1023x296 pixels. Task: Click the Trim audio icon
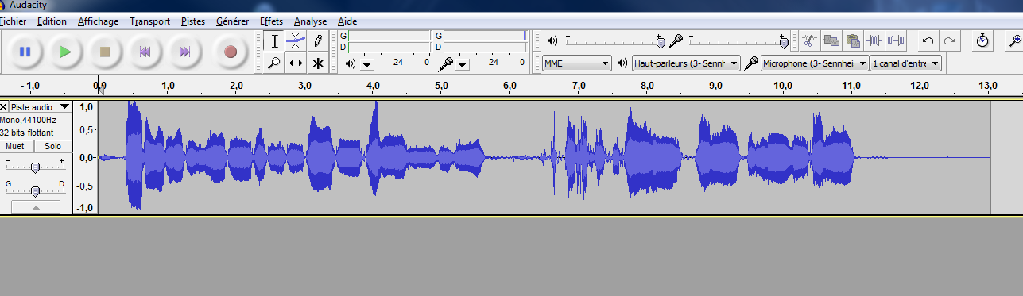point(874,40)
